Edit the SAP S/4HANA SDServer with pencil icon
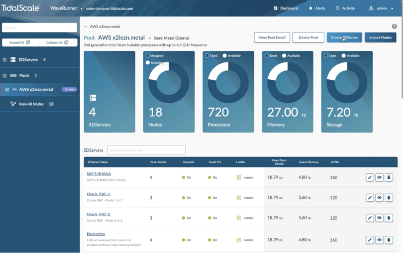The width and height of the screenshot is (403, 253). click(370, 177)
